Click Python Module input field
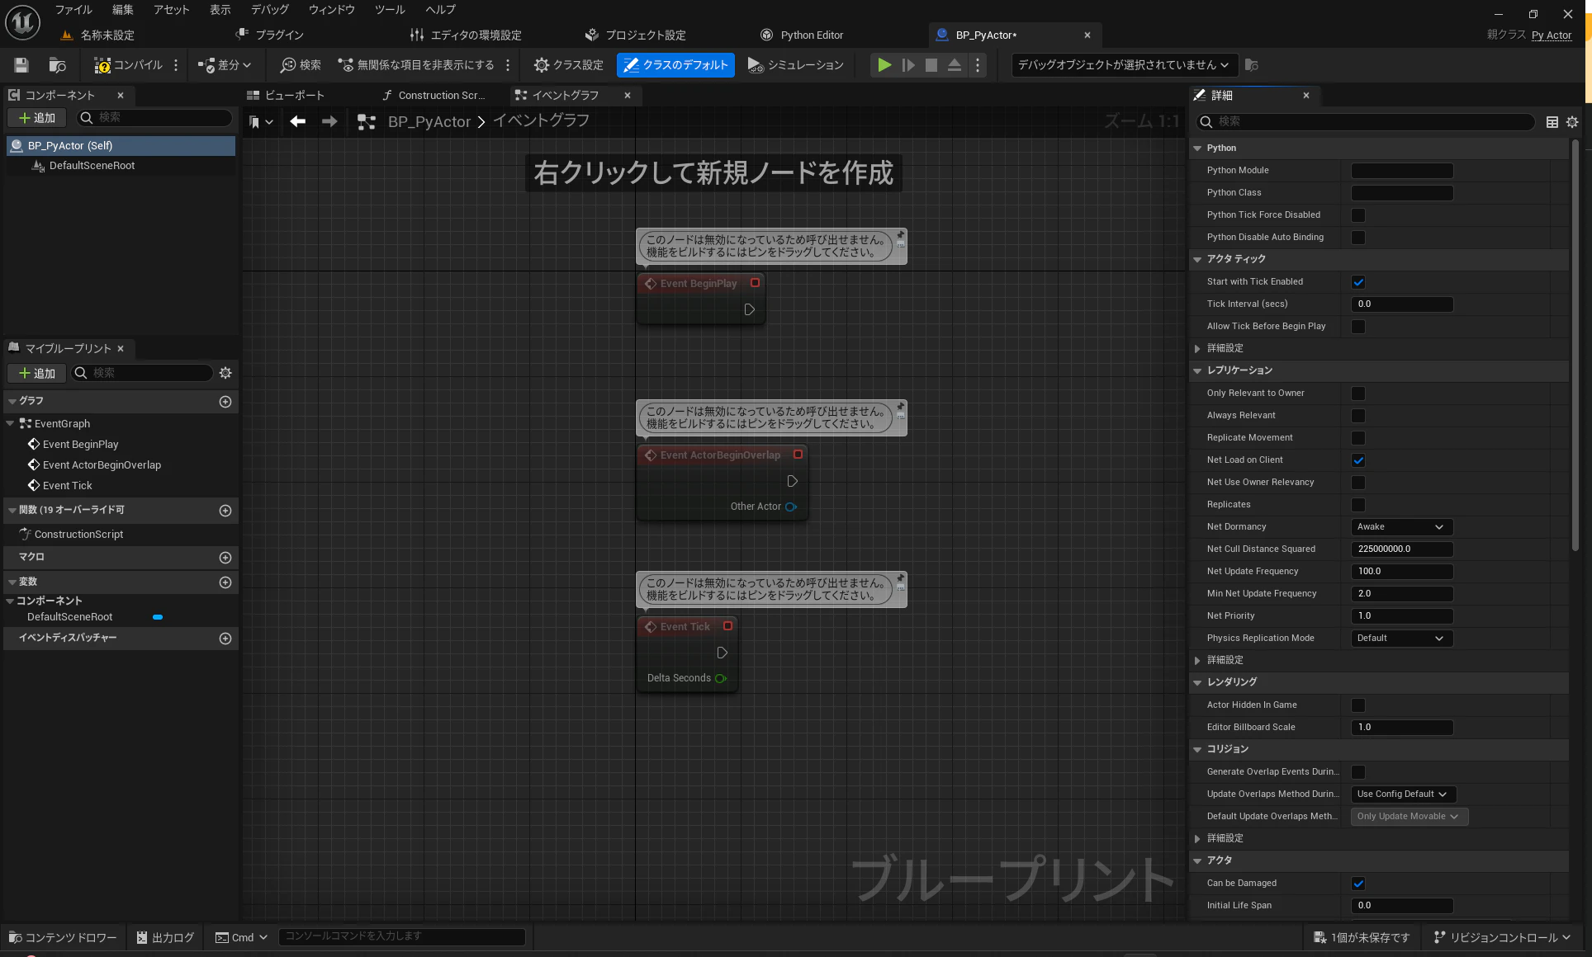1592x957 pixels. point(1402,171)
